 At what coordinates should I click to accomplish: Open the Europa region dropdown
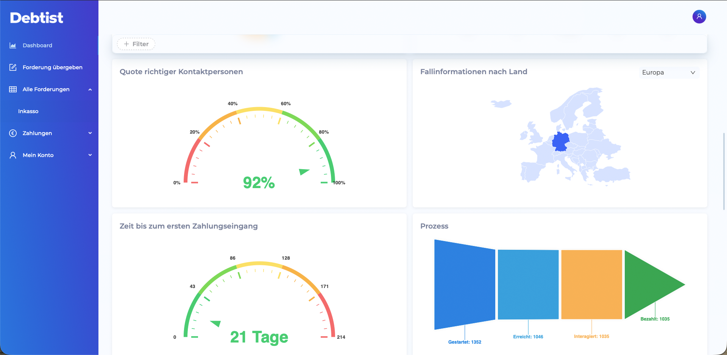669,72
